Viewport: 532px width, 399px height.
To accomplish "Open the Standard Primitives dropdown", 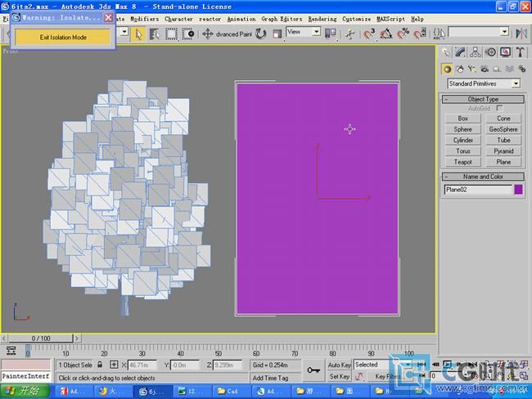I will (484, 83).
